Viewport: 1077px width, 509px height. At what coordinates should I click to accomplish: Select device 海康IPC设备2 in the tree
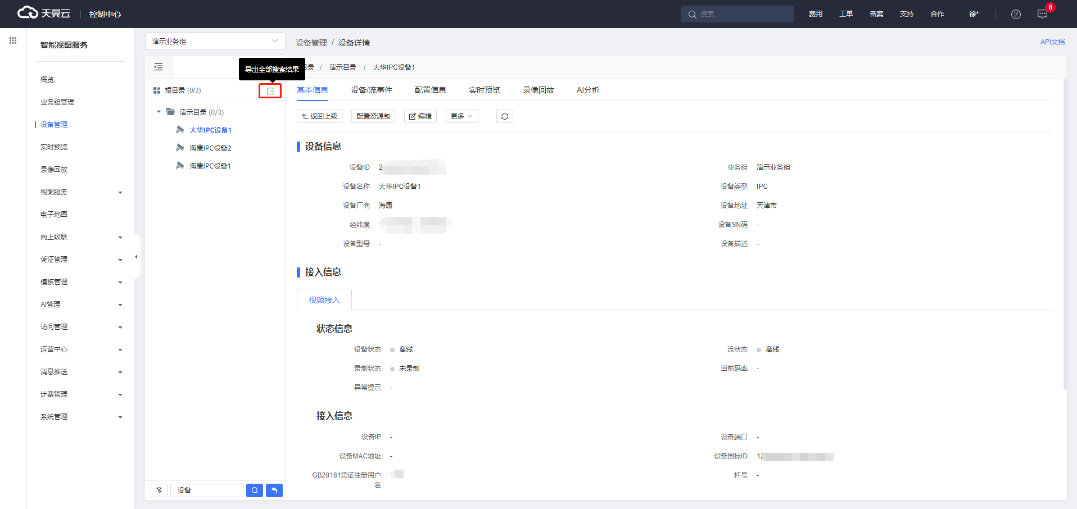click(211, 148)
